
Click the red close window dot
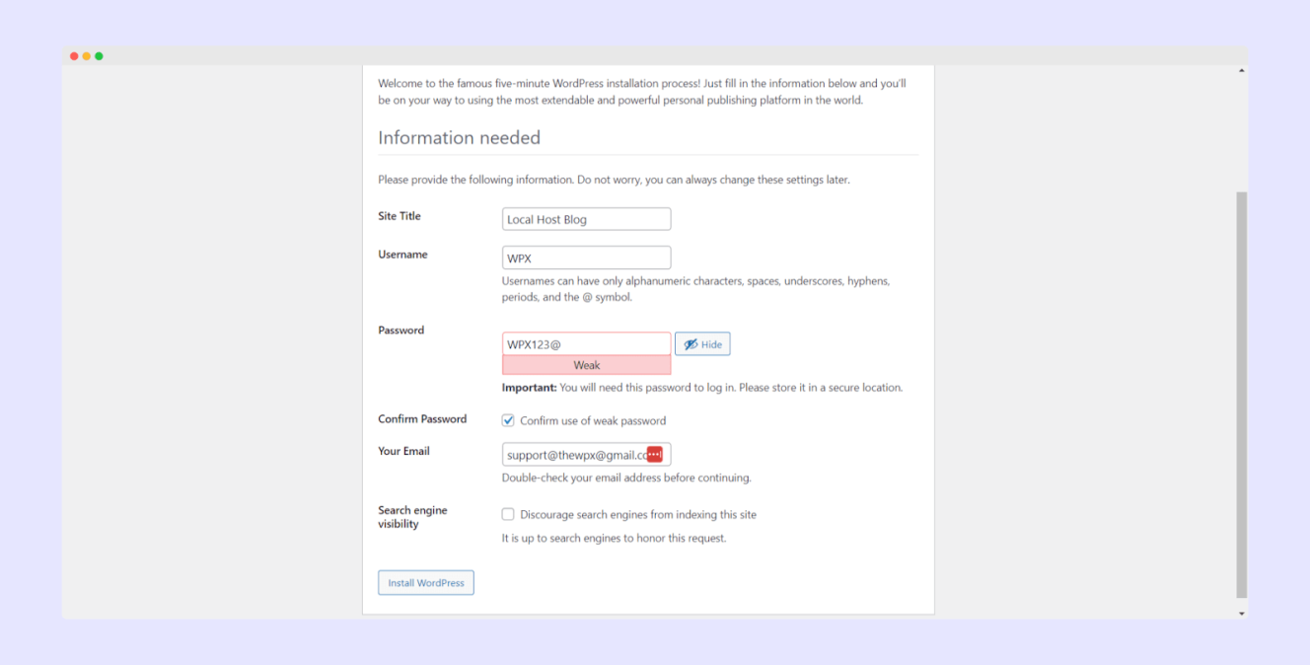(x=74, y=56)
